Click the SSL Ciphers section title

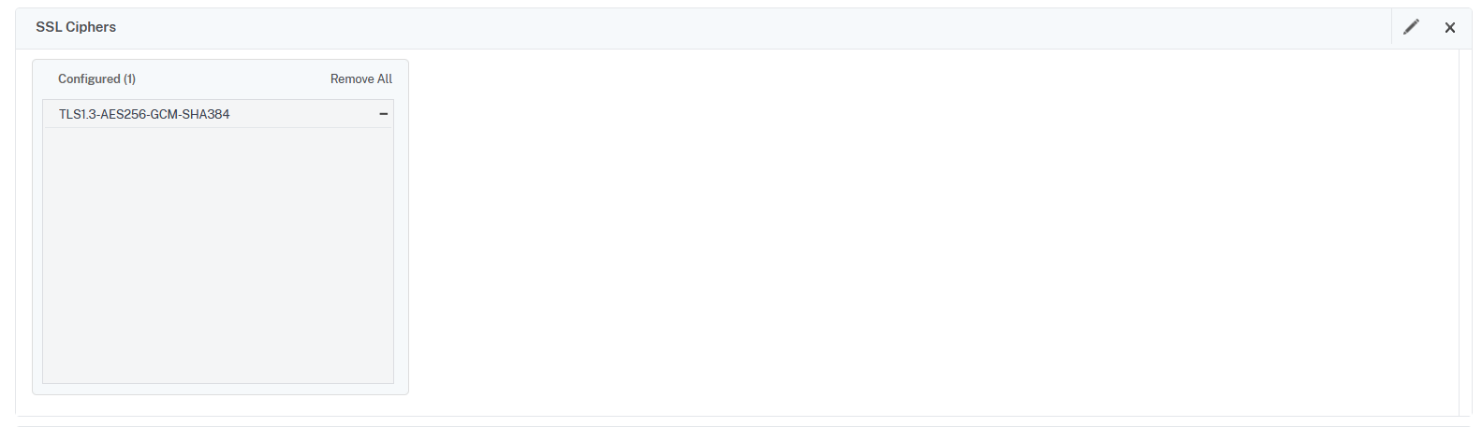click(x=76, y=27)
